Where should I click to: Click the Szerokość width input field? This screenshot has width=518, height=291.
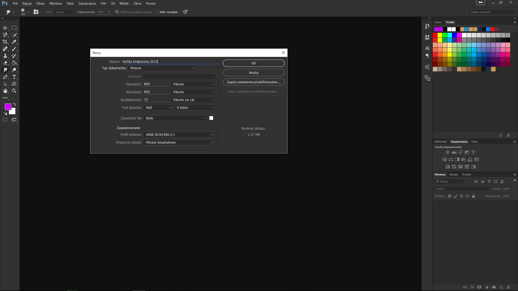point(156,84)
